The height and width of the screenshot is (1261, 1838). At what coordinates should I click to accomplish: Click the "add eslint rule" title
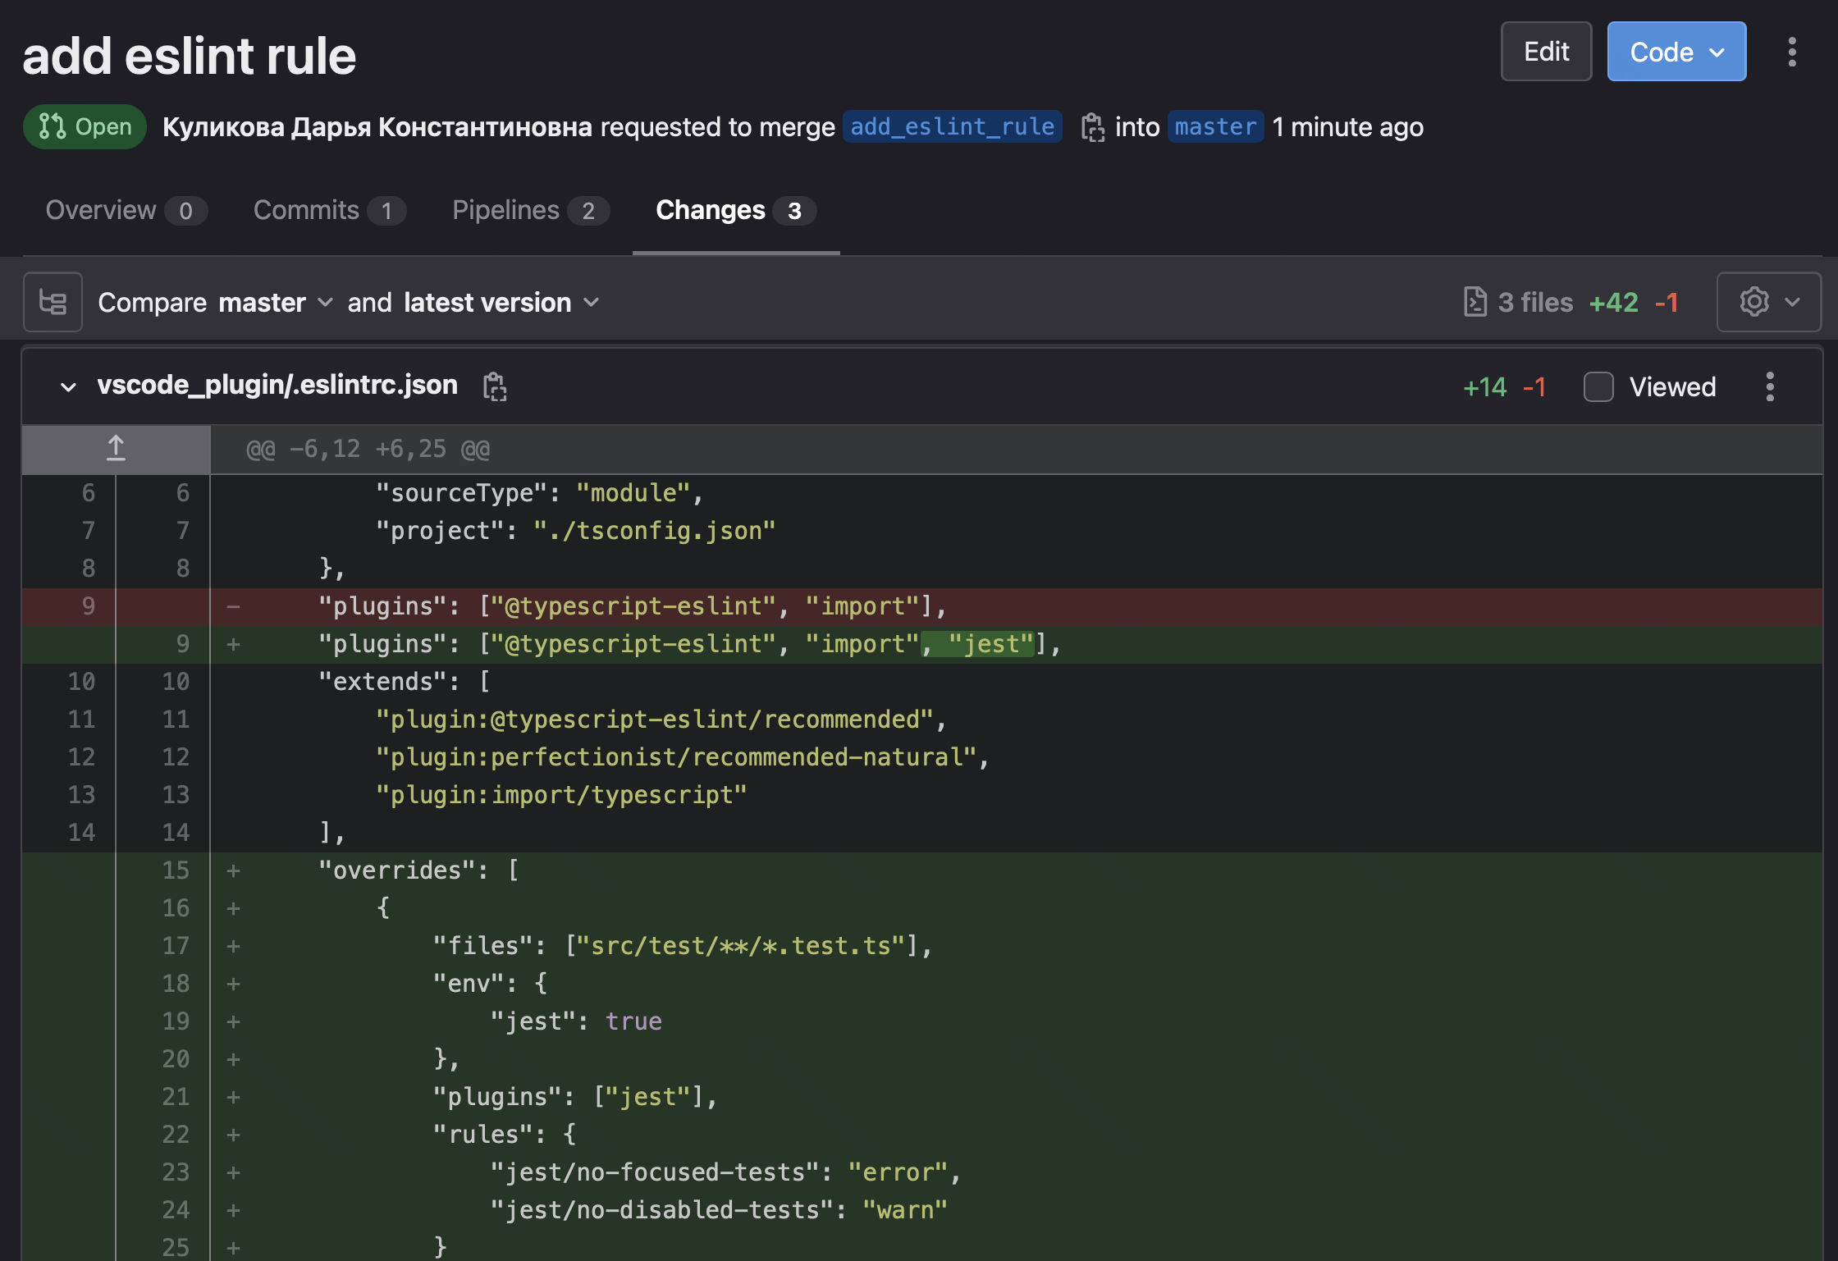point(190,56)
